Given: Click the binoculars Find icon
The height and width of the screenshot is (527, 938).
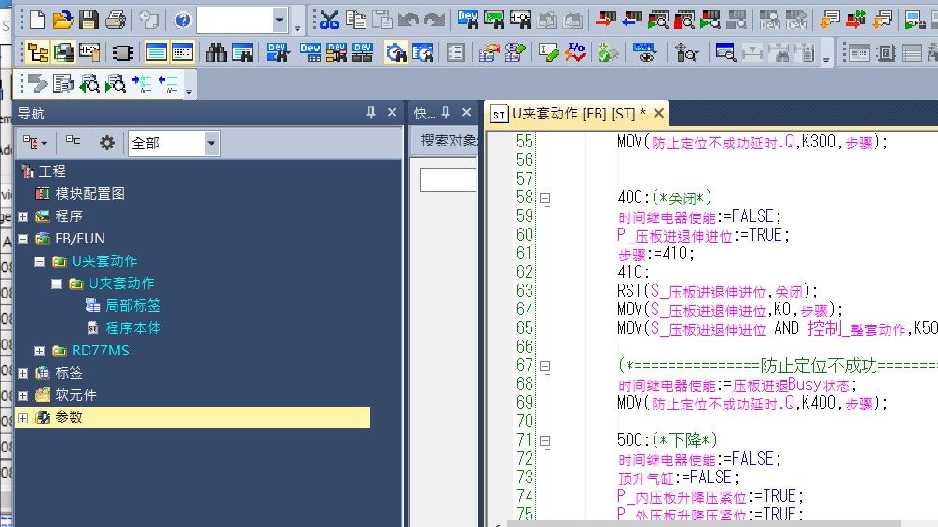Looking at the screenshot, I should pos(216,52).
